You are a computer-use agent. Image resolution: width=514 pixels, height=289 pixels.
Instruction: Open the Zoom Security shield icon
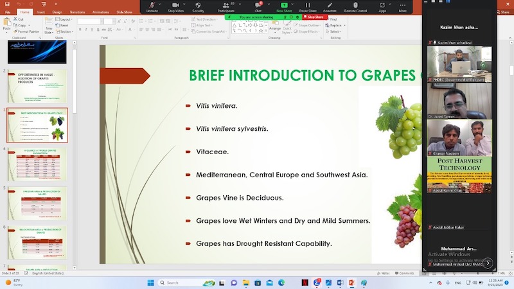[198, 6]
